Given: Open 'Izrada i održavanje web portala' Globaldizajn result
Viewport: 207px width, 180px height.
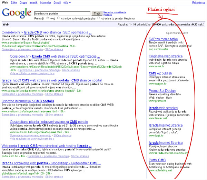Looking at the screenshot, I should point(51,163).
